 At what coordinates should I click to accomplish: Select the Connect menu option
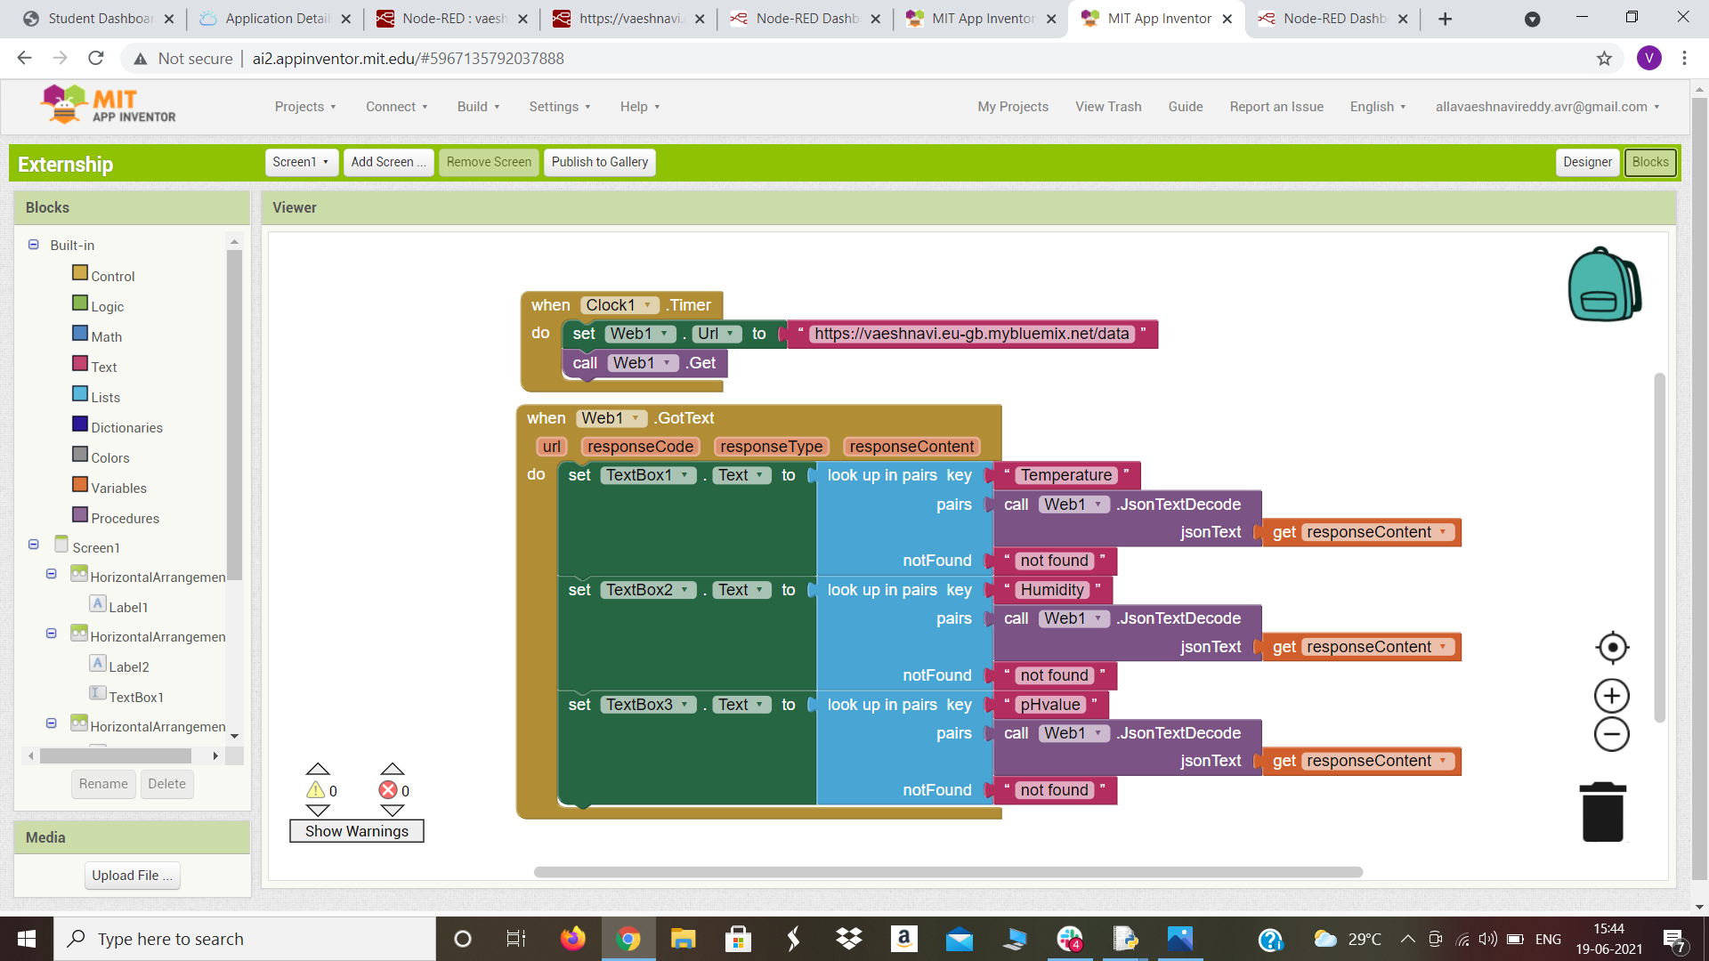[x=395, y=107]
